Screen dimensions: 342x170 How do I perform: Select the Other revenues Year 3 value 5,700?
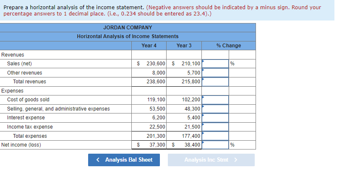click(x=194, y=73)
